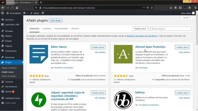Open the bbPress plugin title link
This screenshot has height=111, width=198.
tap(140, 92)
